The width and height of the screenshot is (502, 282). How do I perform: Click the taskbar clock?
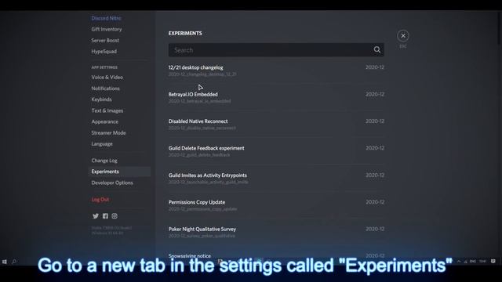click(483, 261)
